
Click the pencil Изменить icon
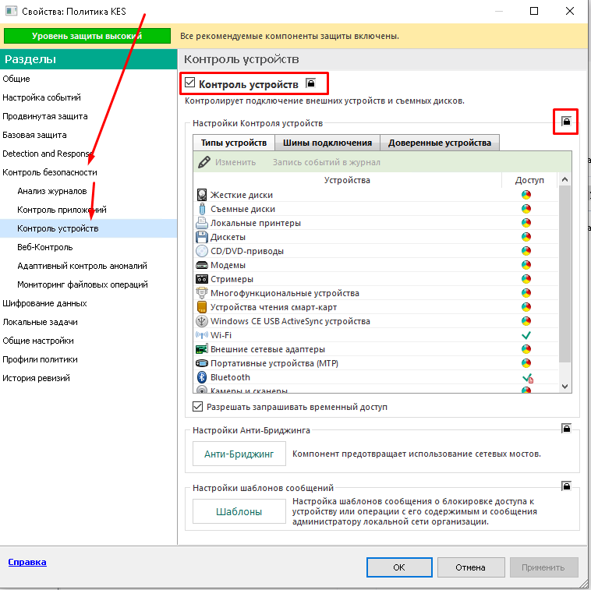point(204,162)
